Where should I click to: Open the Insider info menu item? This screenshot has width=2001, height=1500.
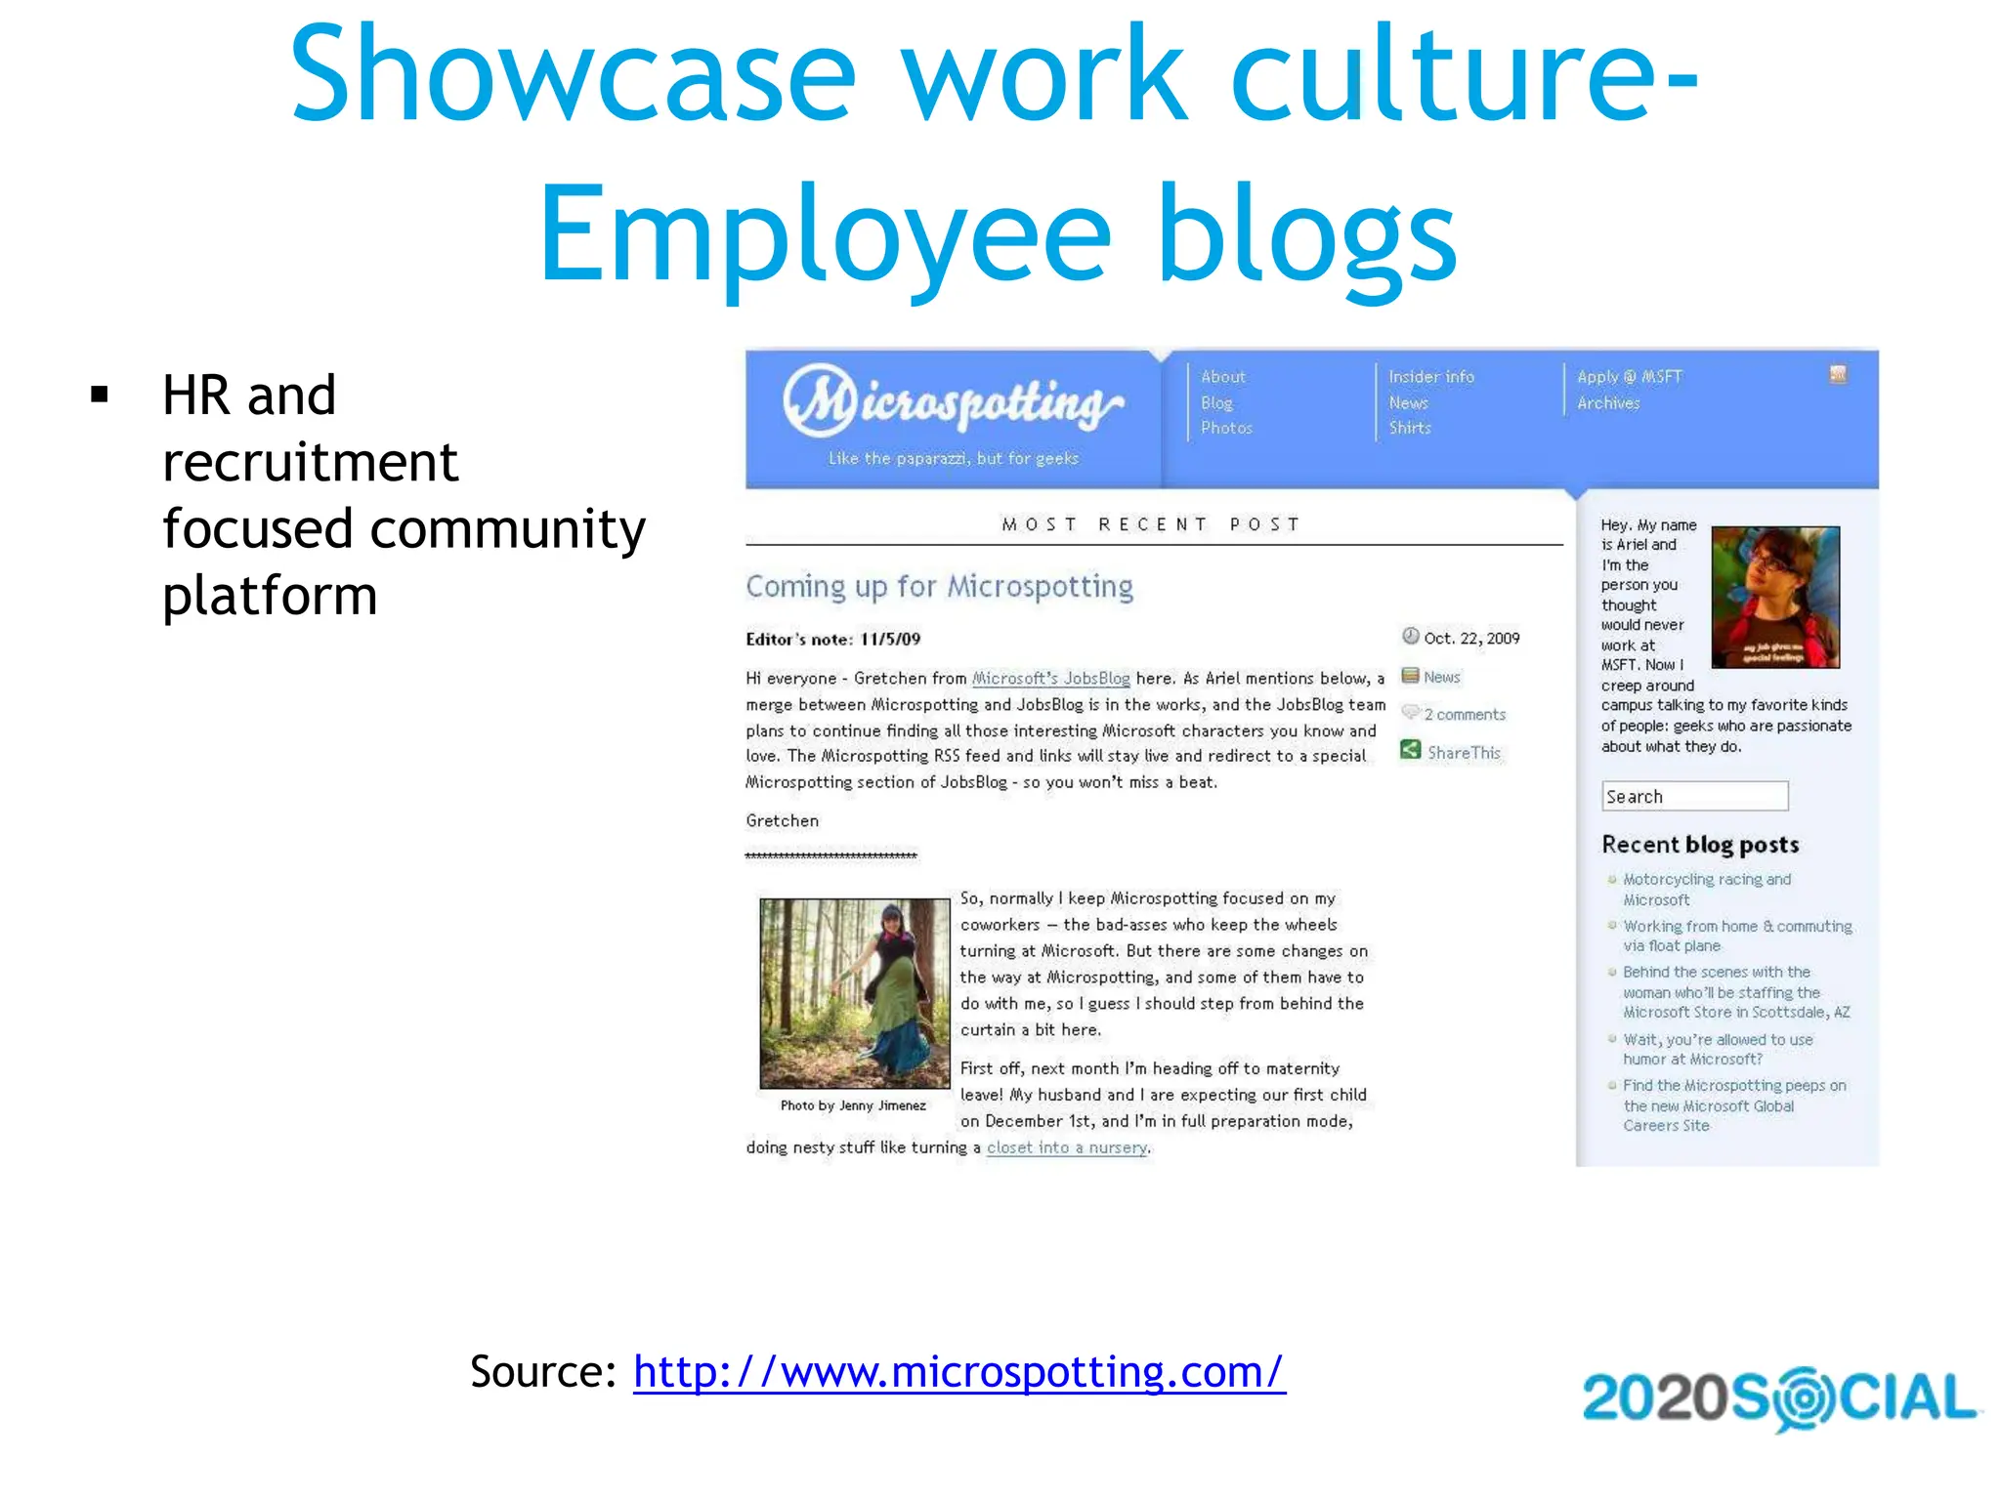coord(1431,377)
